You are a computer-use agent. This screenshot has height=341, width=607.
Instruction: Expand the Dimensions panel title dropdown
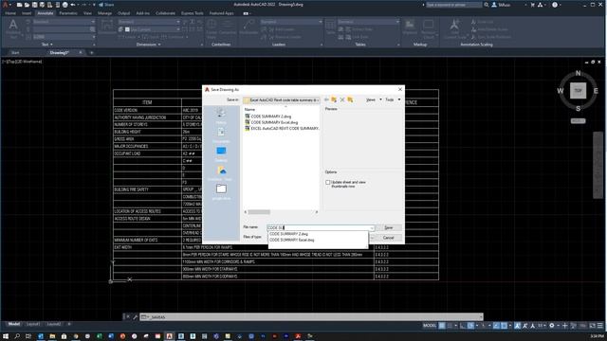pyautogui.click(x=149, y=45)
